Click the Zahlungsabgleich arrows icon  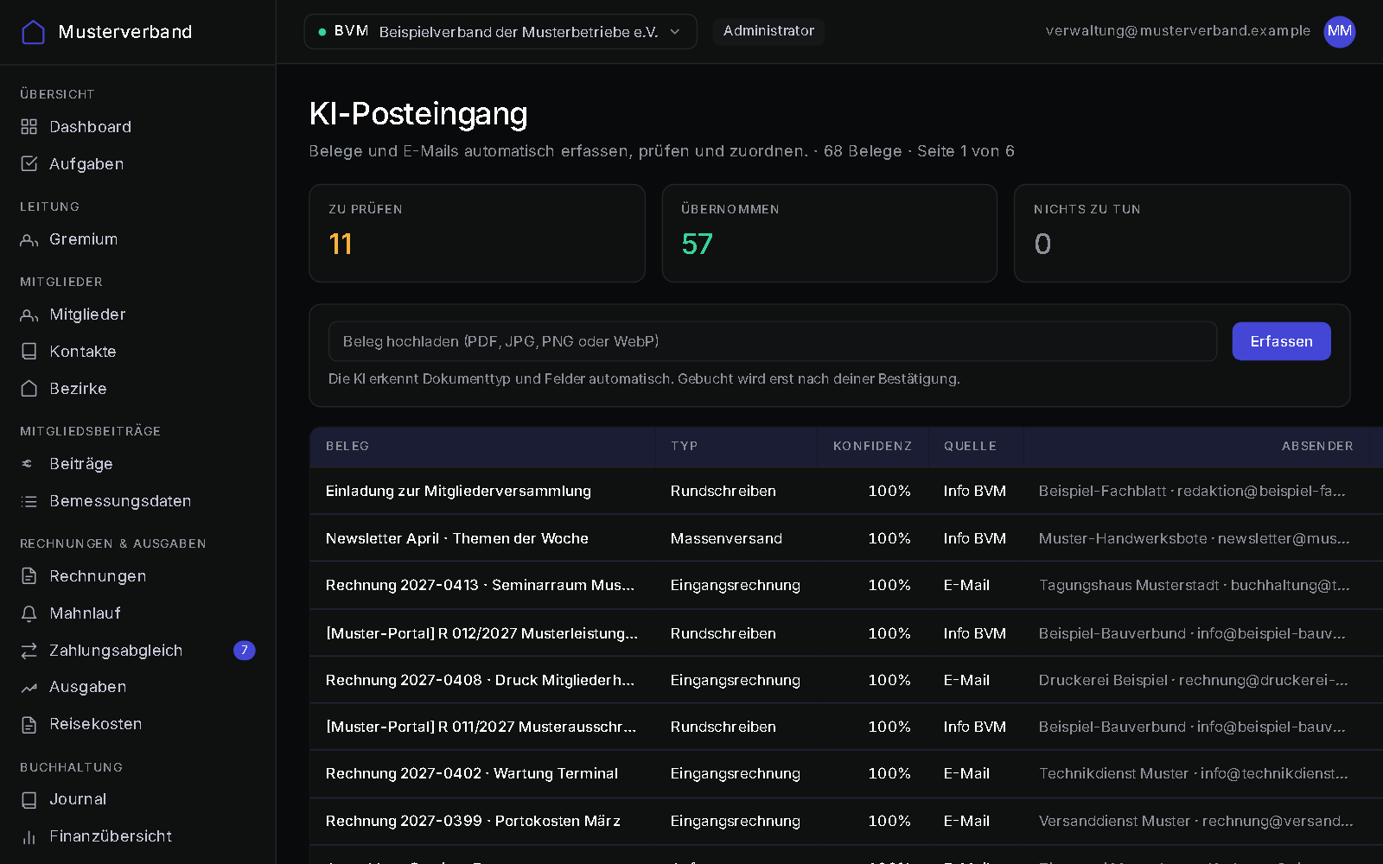(x=29, y=651)
